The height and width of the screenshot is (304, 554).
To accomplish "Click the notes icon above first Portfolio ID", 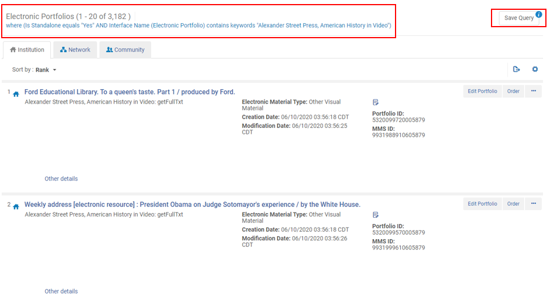I will [376, 102].
